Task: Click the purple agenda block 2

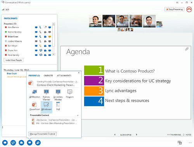Action: tap(94, 80)
